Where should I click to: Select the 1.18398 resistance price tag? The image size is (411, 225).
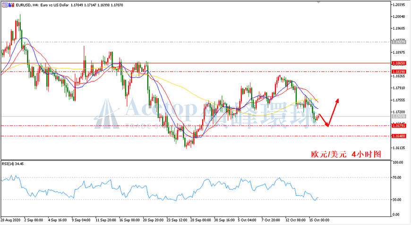[x=399, y=72]
